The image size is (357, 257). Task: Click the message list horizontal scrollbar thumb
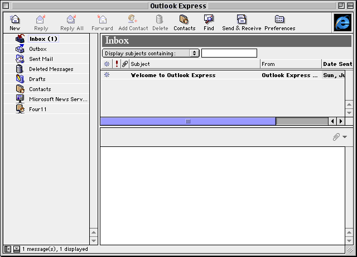point(187,121)
